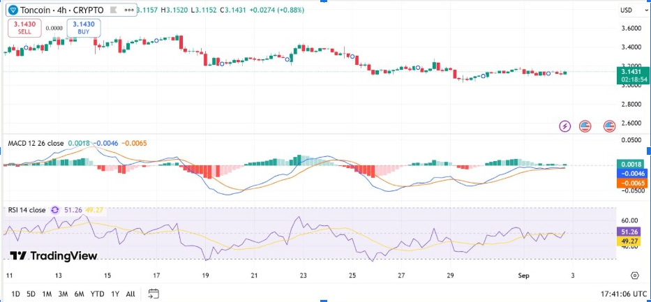Click the Sep date label on the time axis
651x302 pixels.
click(523, 275)
